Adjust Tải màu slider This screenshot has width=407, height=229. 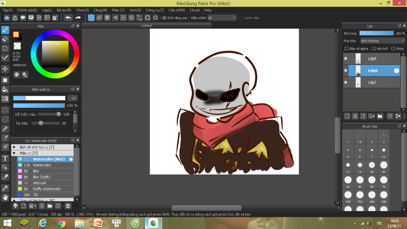pyautogui.click(x=45, y=123)
